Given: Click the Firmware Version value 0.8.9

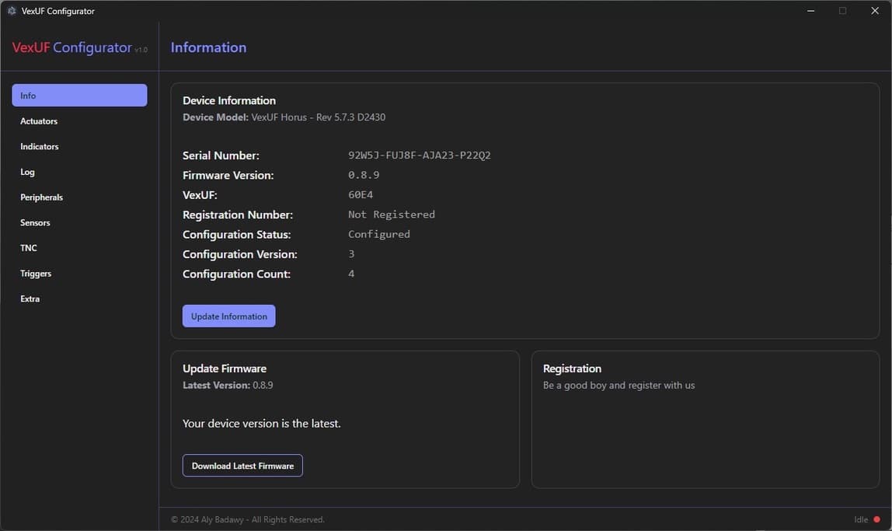Looking at the screenshot, I should pyautogui.click(x=364, y=176).
